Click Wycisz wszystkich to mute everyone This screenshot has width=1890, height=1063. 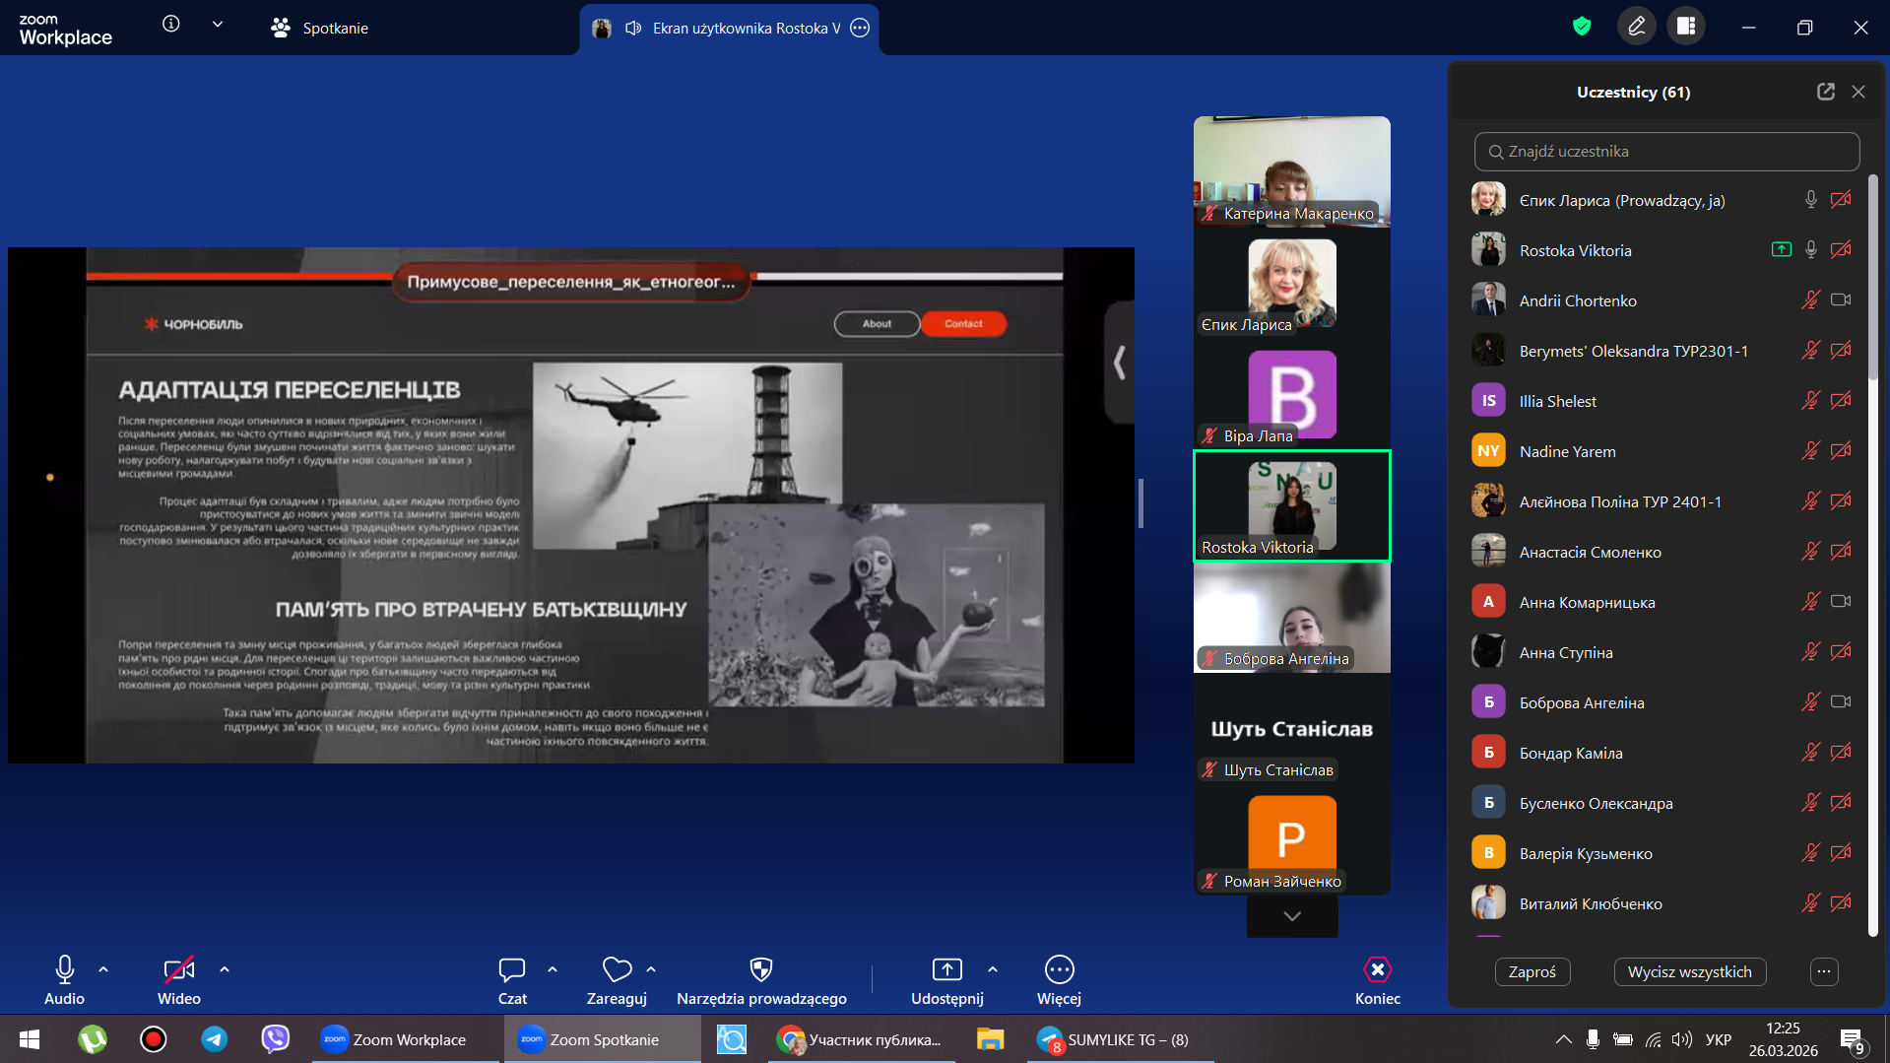pos(1689,971)
